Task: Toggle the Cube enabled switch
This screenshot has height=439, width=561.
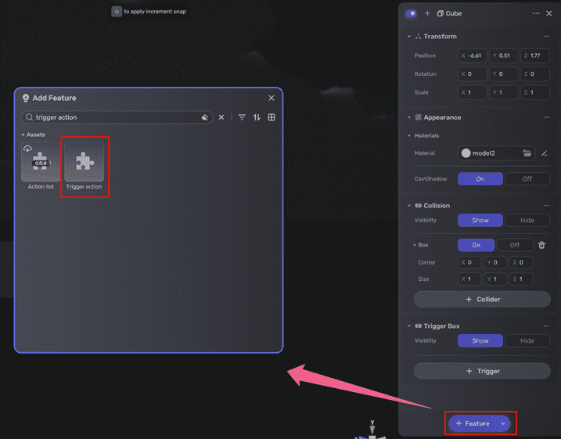Action: point(412,13)
